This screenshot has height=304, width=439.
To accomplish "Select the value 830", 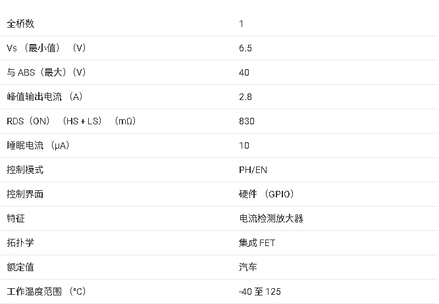I will click(247, 121).
